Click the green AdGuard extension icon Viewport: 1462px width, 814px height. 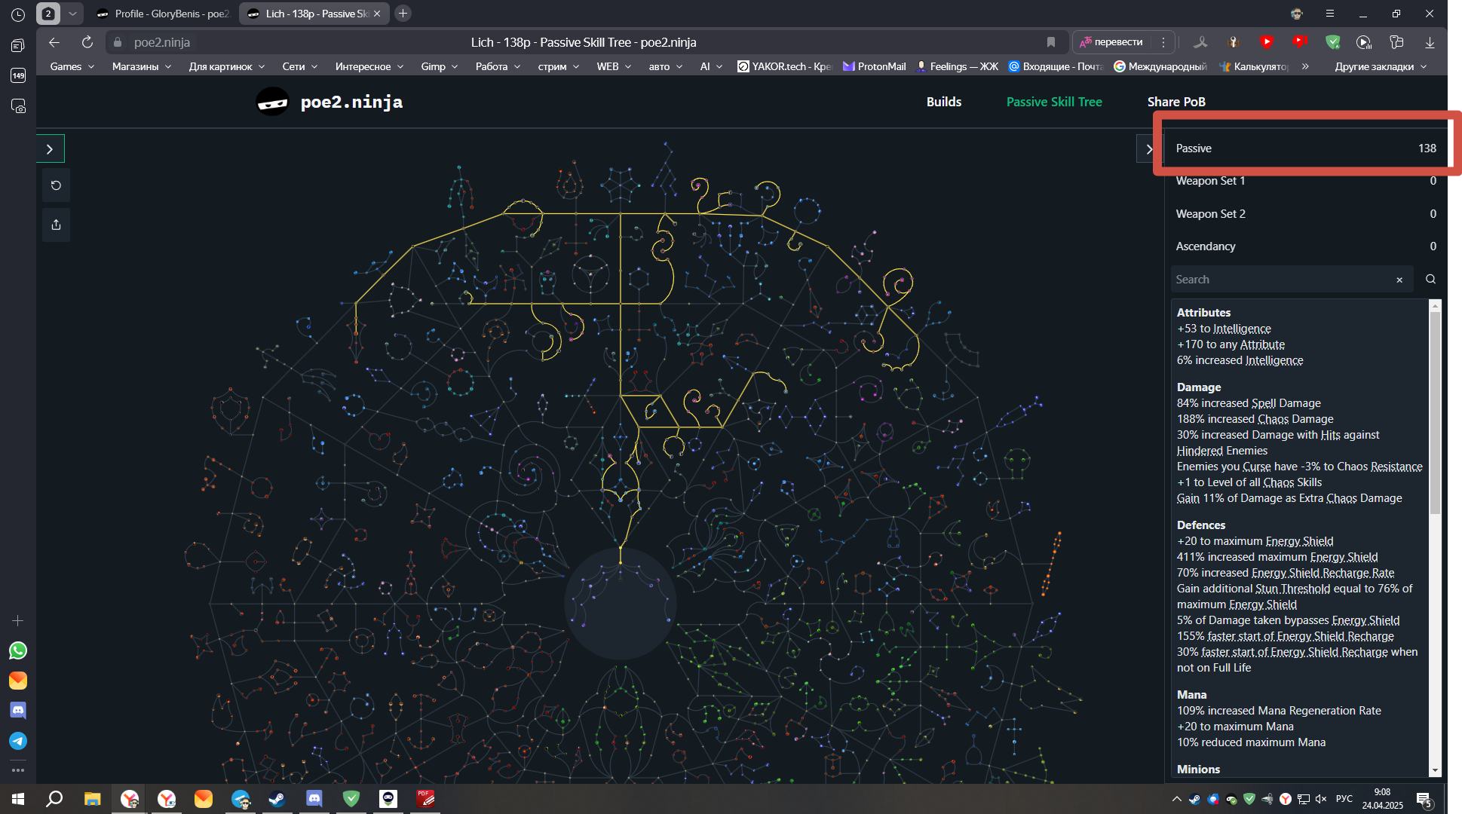pyautogui.click(x=1333, y=42)
